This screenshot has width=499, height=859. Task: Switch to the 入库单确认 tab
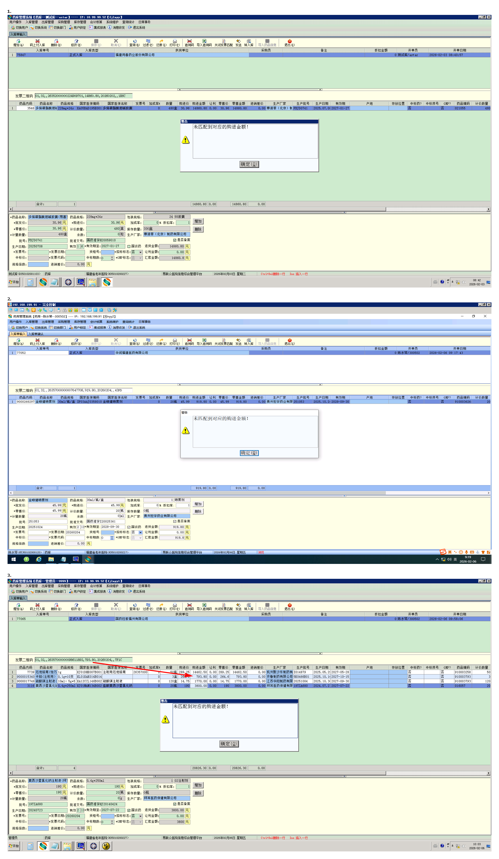click(36, 334)
